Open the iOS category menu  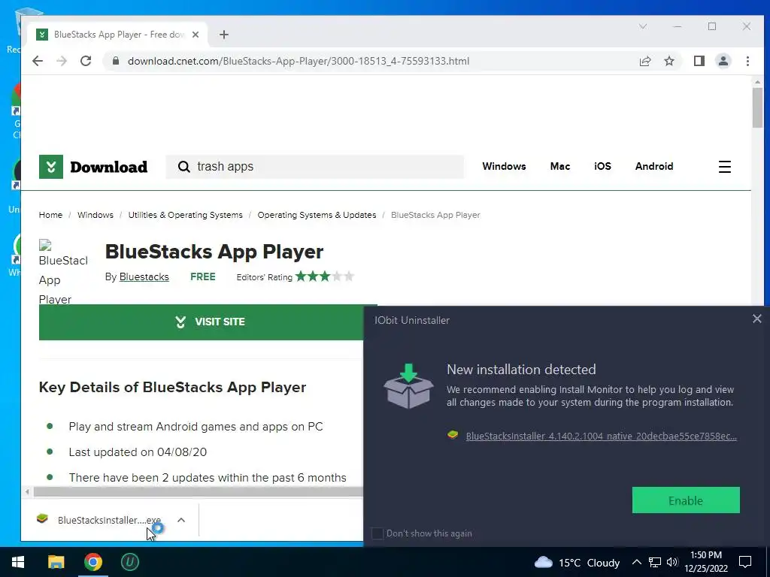(602, 166)
